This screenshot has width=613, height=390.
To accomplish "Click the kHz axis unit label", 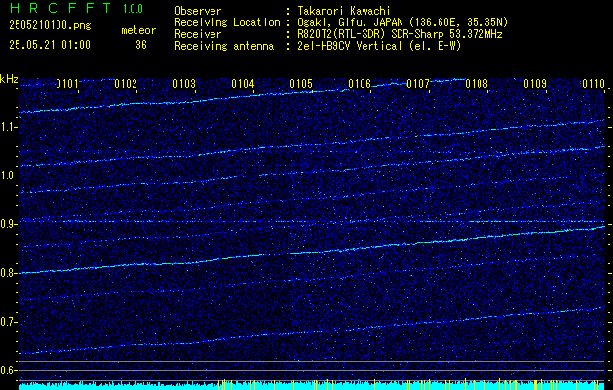I will (x=9, y=79).
